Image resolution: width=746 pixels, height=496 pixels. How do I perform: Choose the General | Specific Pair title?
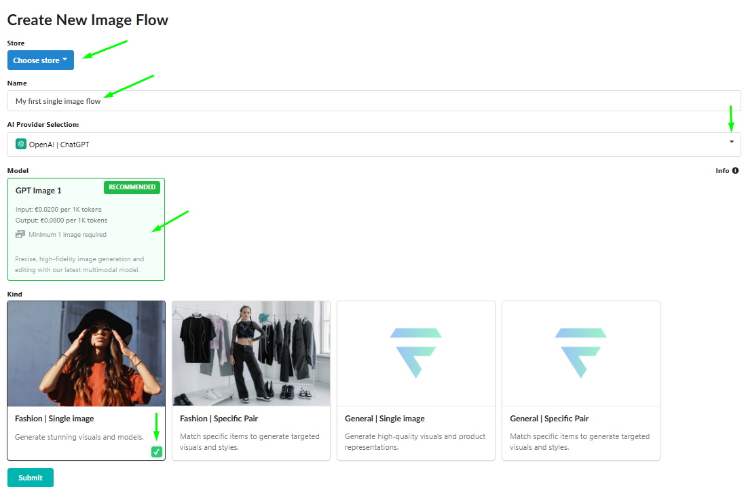549,419
